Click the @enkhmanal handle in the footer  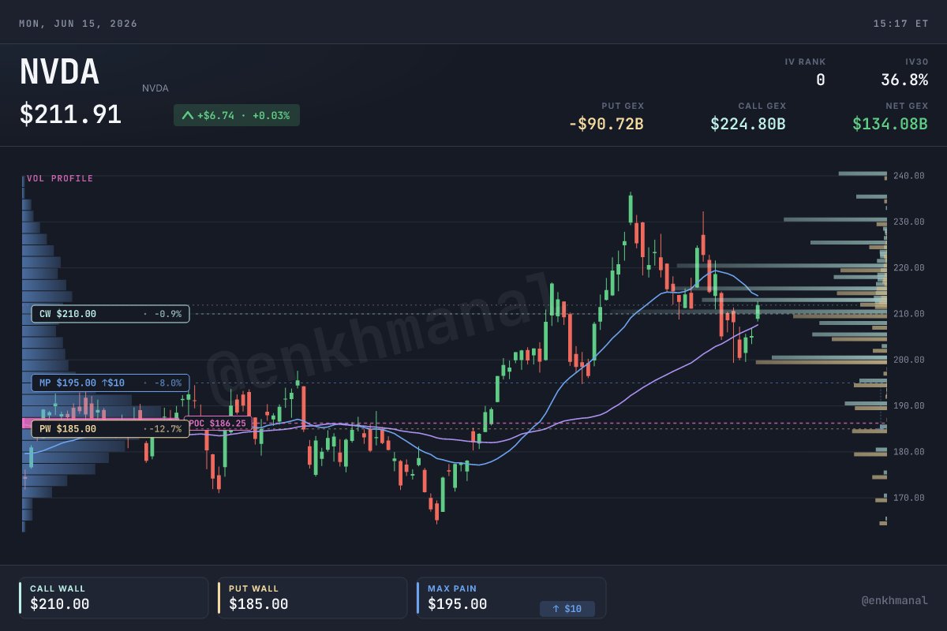point(895,600)
